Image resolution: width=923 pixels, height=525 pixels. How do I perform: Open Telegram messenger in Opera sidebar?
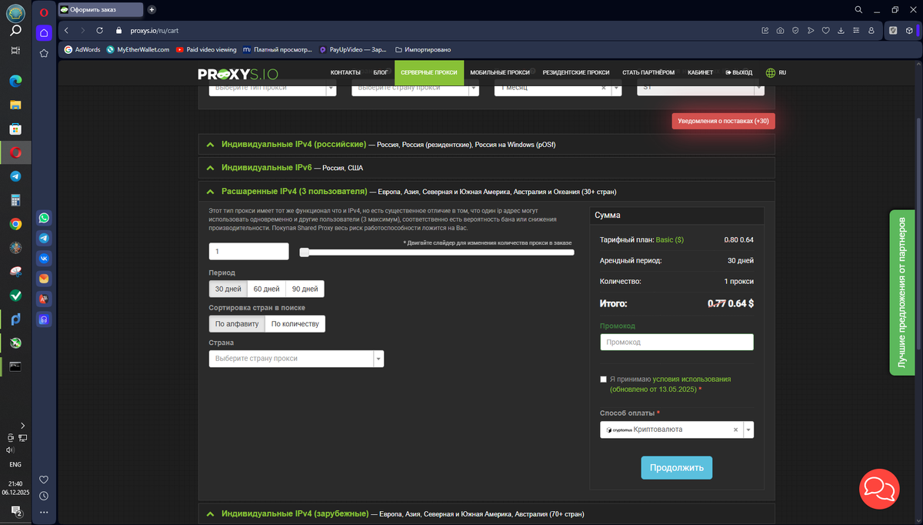click(44, 239)
